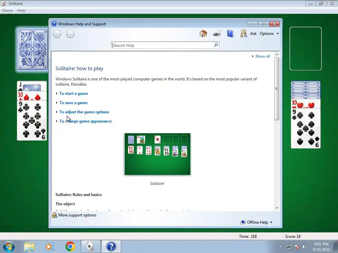
Task: Go to Help and Support home icon
Action: click(x=203, y=34)
